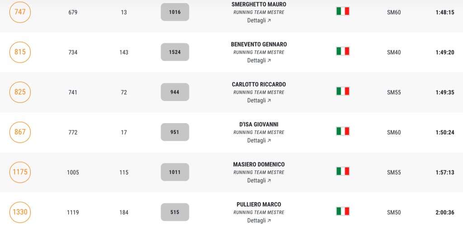
Task: Open Dettagli under Pulliero Marco
Action: coord(259,221)
